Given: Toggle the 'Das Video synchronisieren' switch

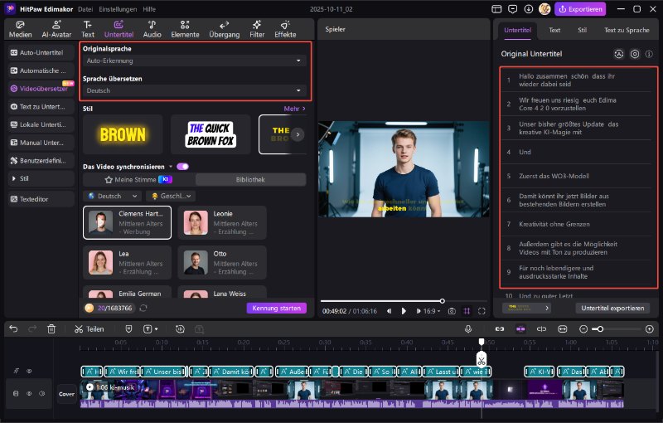Looking at the screenshot, I should pyautogui.click(x=182, y=166).
